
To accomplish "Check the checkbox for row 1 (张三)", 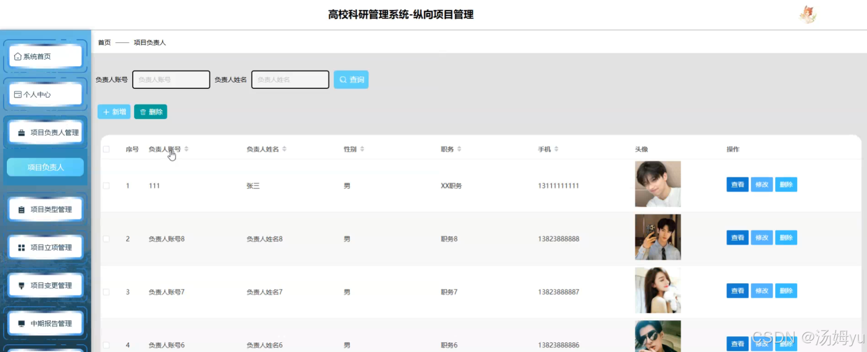I will [x=106, y=186].
